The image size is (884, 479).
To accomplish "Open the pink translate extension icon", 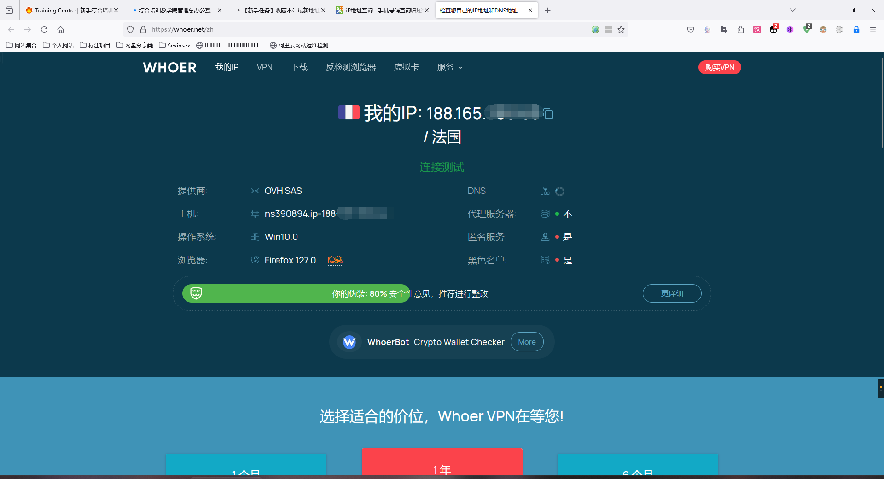I will 757,29.
